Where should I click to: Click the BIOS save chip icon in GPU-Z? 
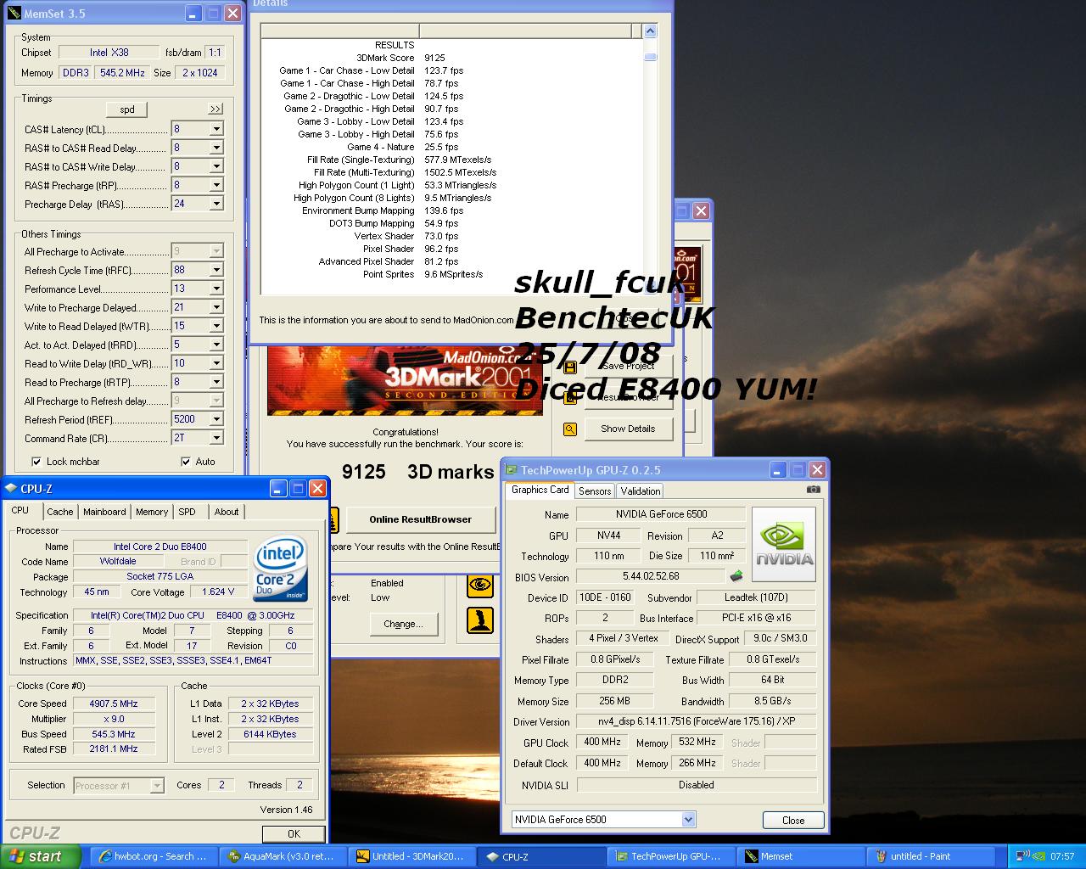[736, 576]
